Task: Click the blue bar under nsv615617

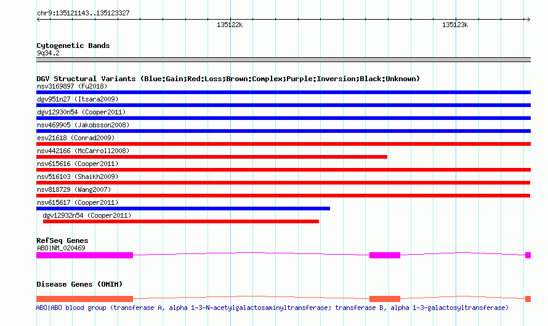Action: tap(183, 209)
